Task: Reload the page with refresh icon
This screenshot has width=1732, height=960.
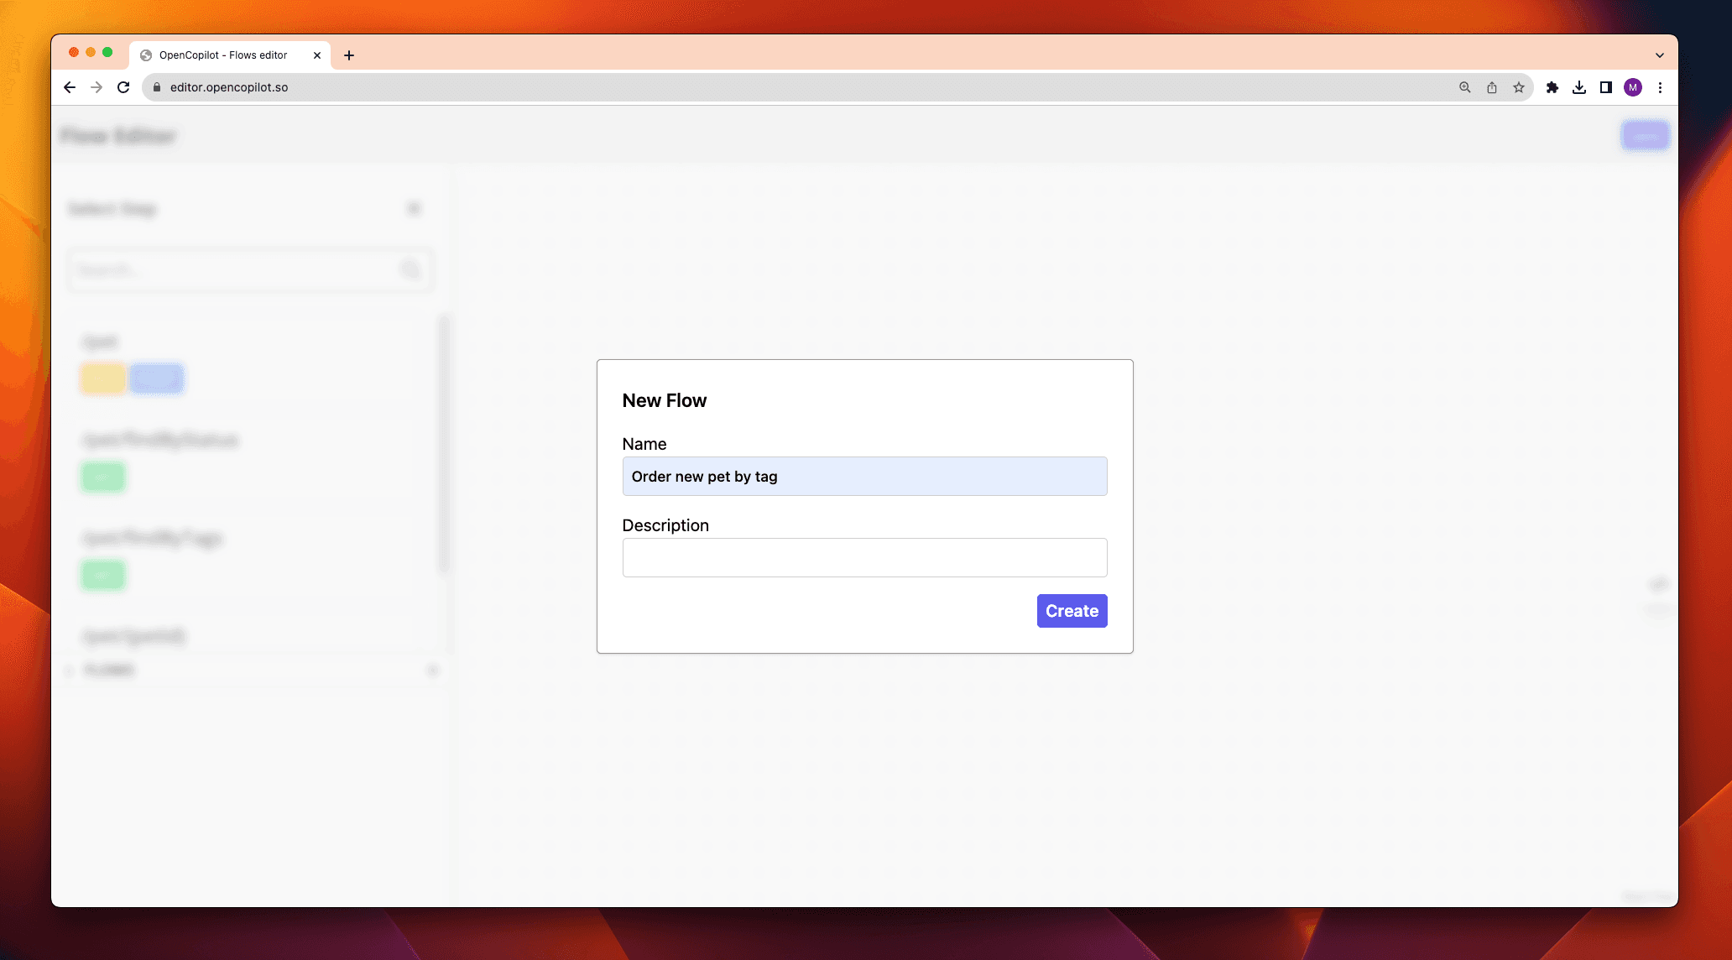Action: [123, 87]
